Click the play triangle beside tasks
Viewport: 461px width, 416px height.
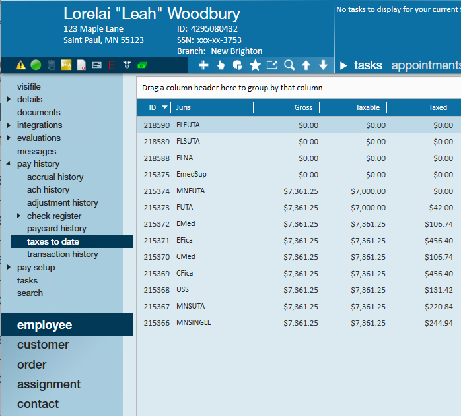pyautogui.click(x=343, y=65)
